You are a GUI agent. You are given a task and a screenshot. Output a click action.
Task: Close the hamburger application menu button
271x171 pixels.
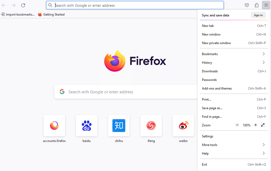point(266,5)
